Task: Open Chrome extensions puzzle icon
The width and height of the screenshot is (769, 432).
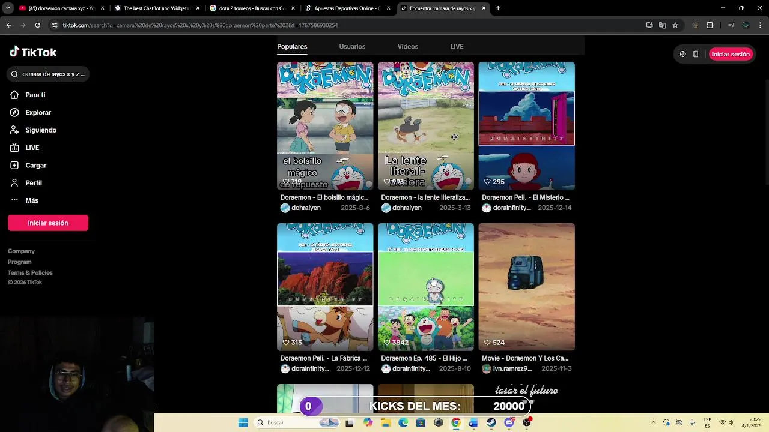Action: 710,25
